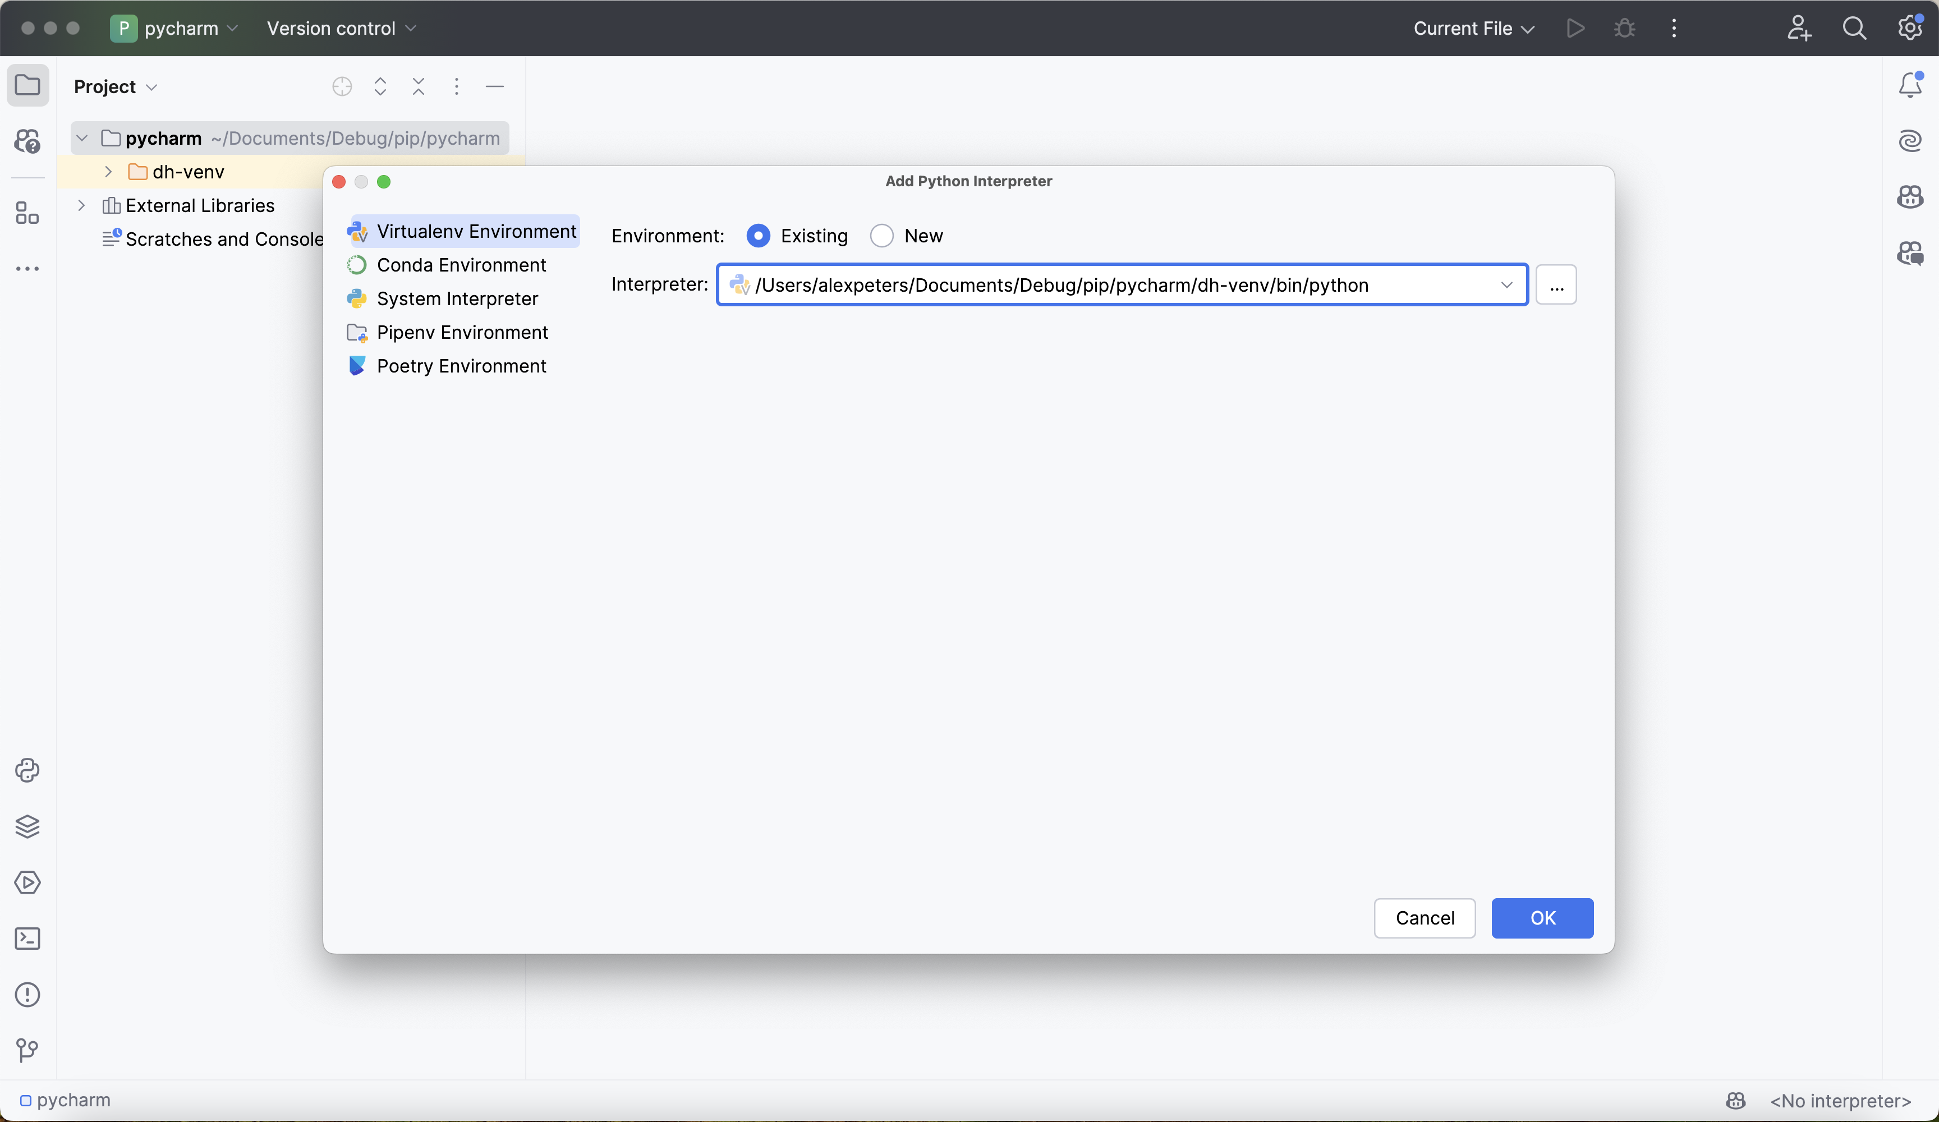This screenshot has height=1122, width=1939.
Task: Open the Problems tool window
Action: [27, 995]
